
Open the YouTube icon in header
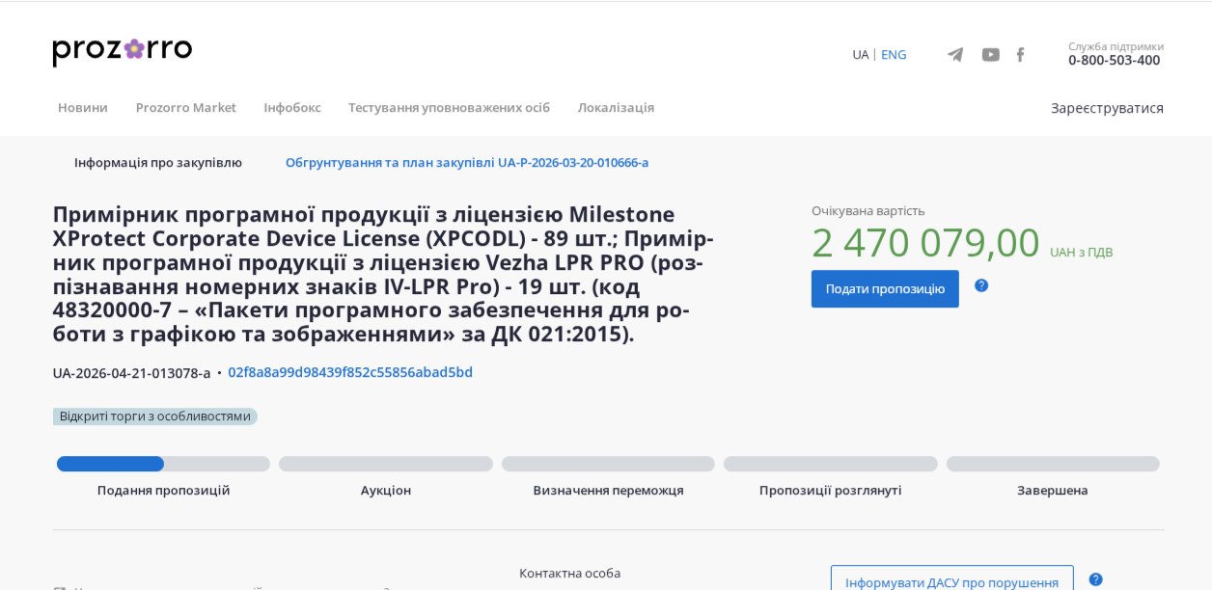point(990,55)
